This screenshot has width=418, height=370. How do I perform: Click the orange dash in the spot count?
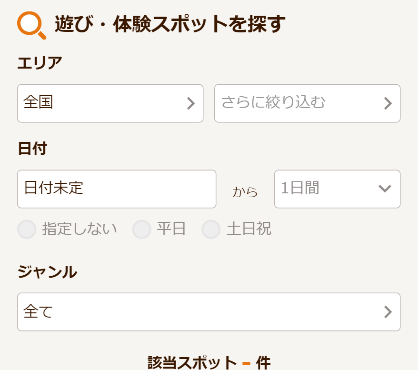point(246,364)
